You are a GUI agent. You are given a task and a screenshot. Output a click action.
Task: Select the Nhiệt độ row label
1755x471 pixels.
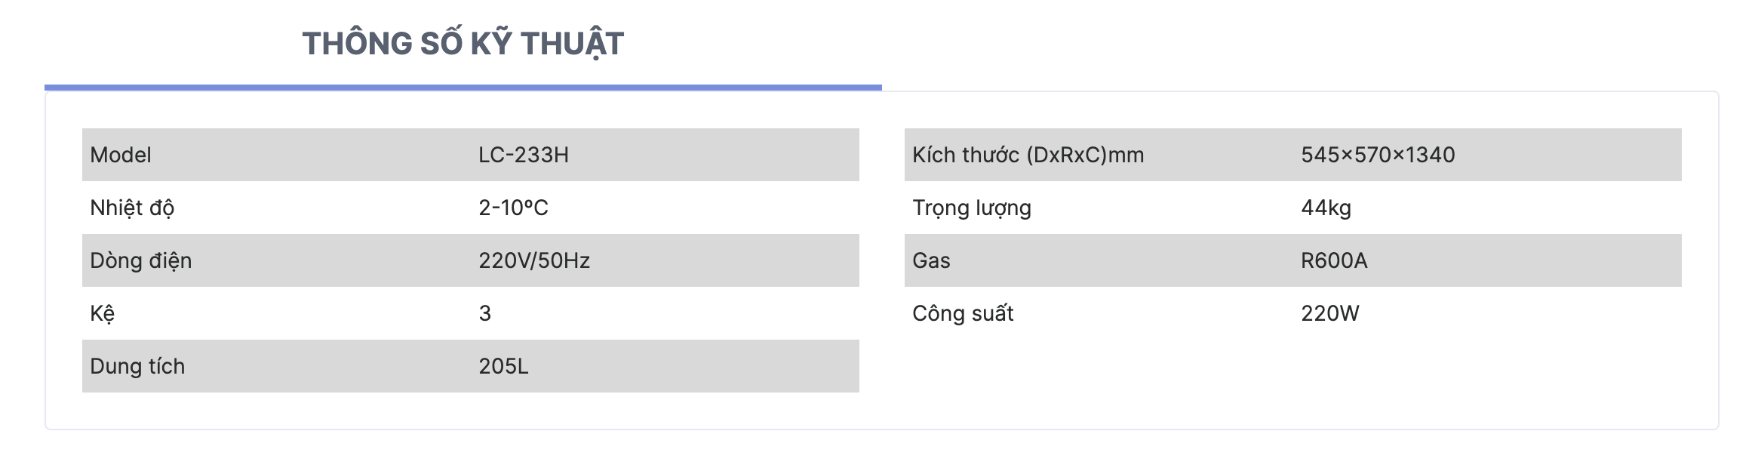click(132, 208)
